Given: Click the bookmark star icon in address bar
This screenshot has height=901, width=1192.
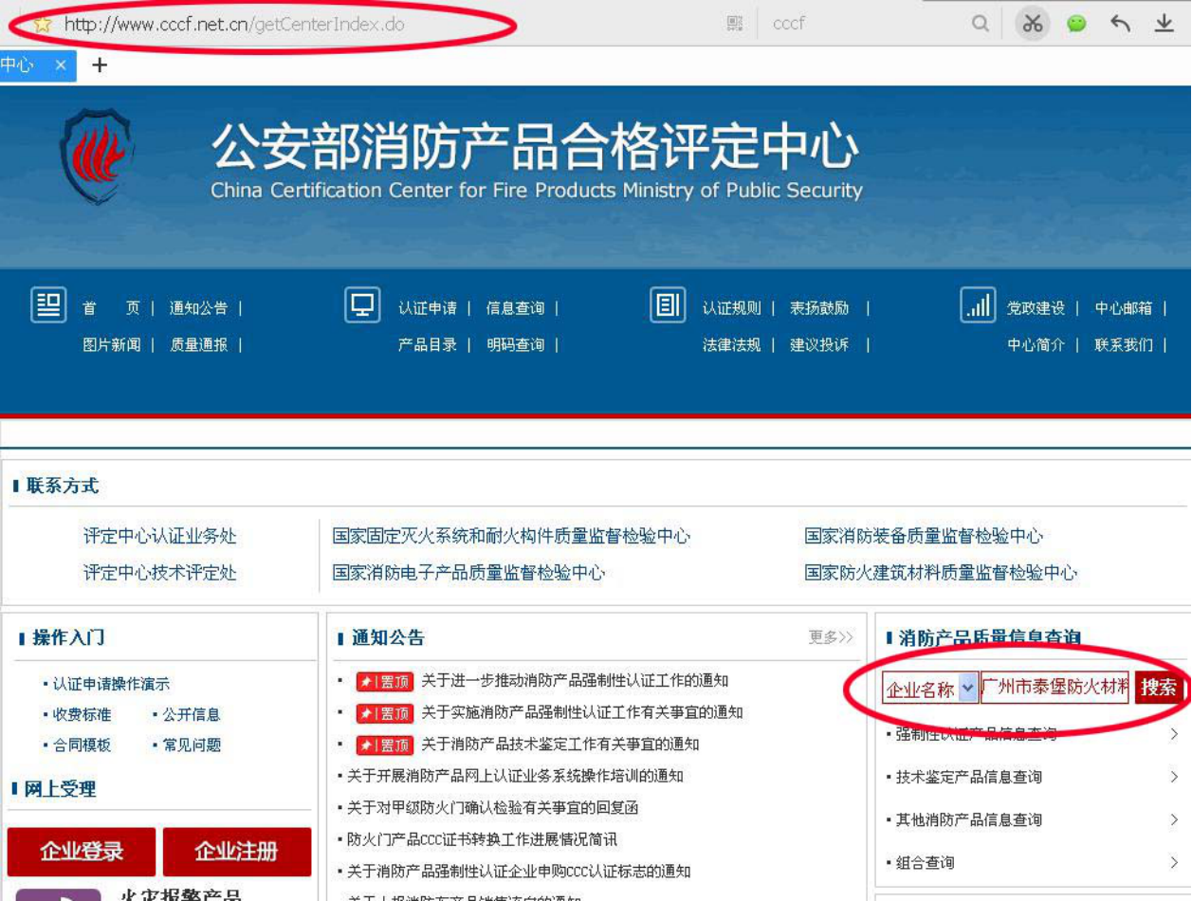Looking at the screenshot, I should coord(42,25).
